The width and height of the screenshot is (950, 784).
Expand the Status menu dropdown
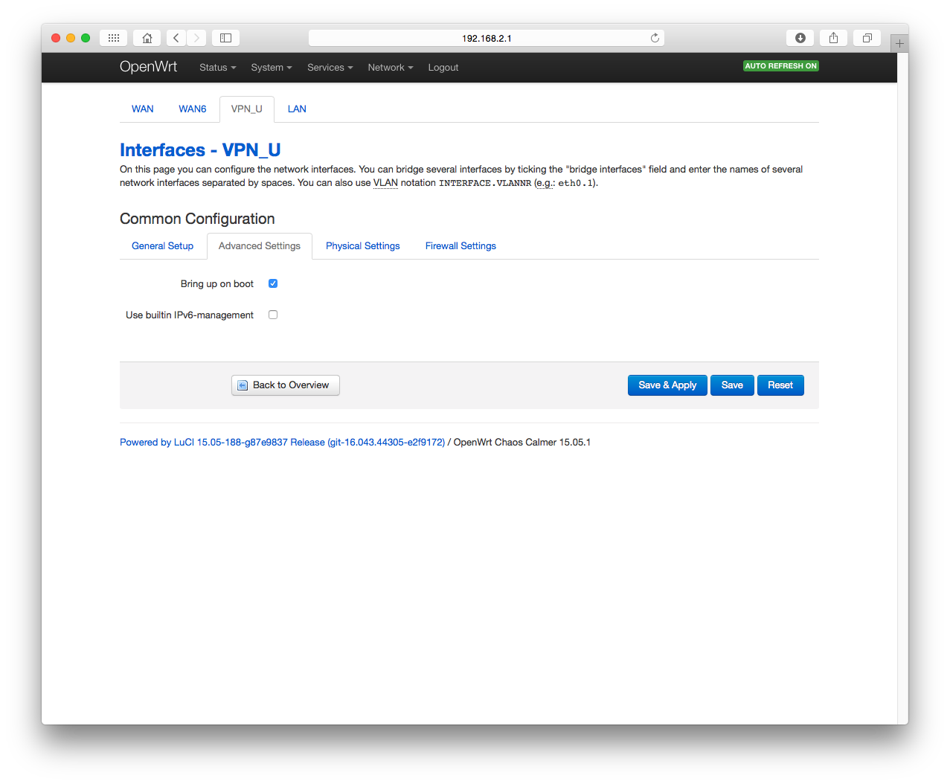(x=217, y=68)
